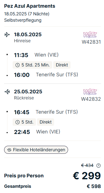Click the 11:35 Wien (VIE) departure
The width and height of the screenshot is (104, 193).
(x=36, y=55)
